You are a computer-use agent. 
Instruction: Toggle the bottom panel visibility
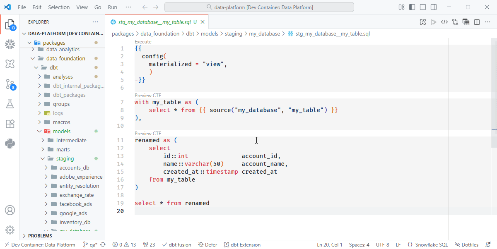point(423,7)
